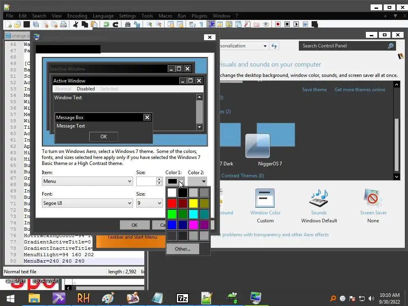Click the Search Control Panel field

[347, 46]
